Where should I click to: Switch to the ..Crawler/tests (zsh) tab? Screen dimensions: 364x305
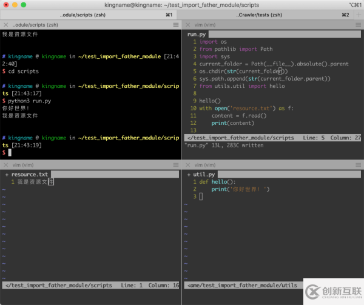pyautogui.click(x=265, y=15)
